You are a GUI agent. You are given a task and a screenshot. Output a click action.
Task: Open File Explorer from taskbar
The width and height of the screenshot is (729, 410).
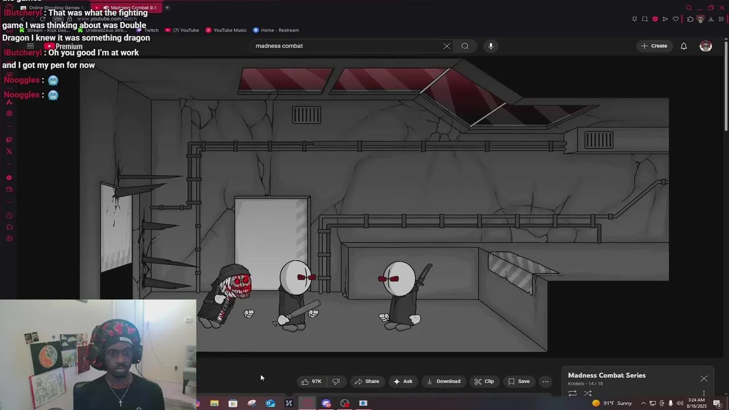point(214,403)
